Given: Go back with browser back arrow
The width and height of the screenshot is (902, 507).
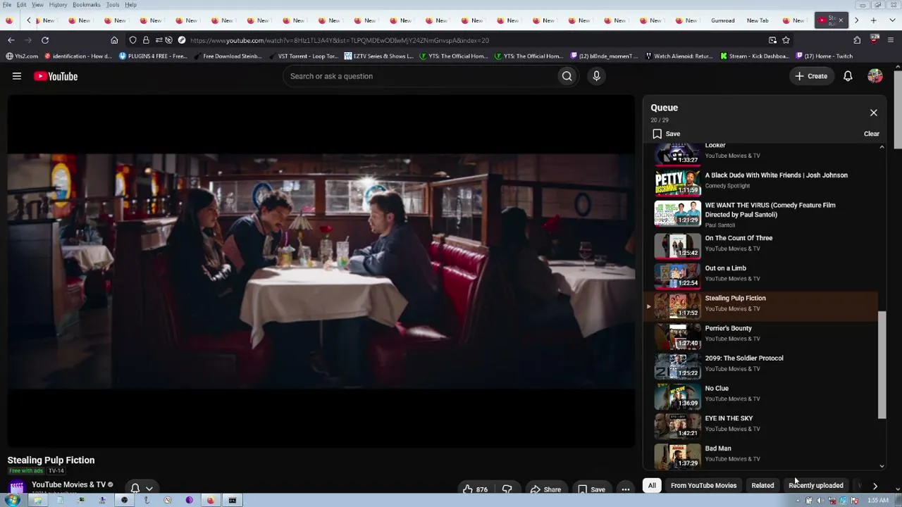Looking at the screenshot, I should [x=11, y=40].
